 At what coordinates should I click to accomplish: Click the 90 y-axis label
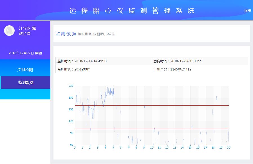coord(71,133)
